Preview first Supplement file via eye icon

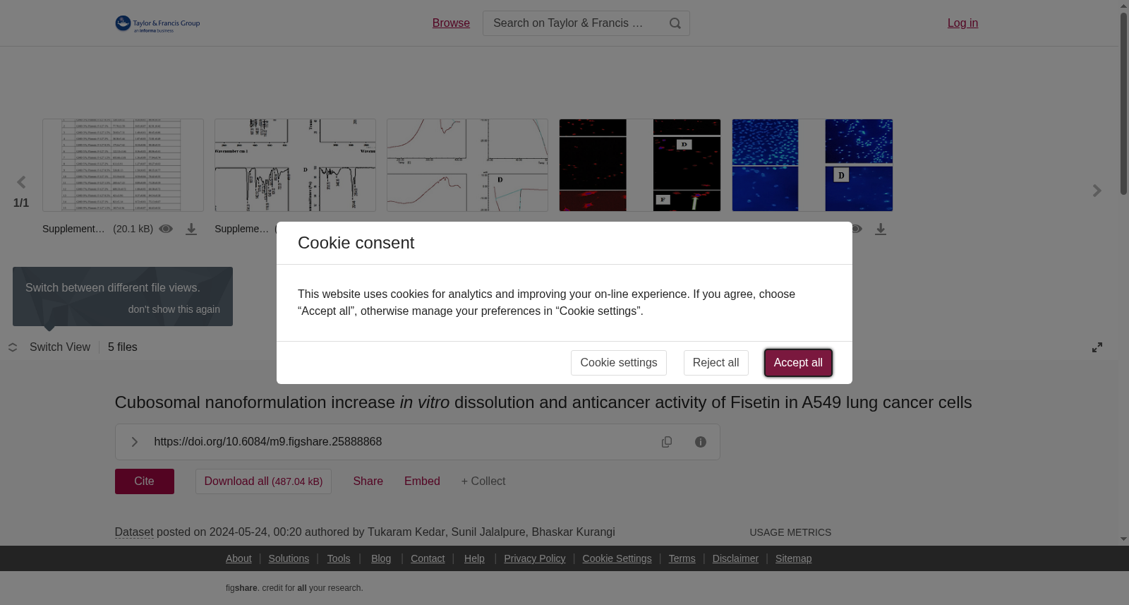[x=166, y=229]
